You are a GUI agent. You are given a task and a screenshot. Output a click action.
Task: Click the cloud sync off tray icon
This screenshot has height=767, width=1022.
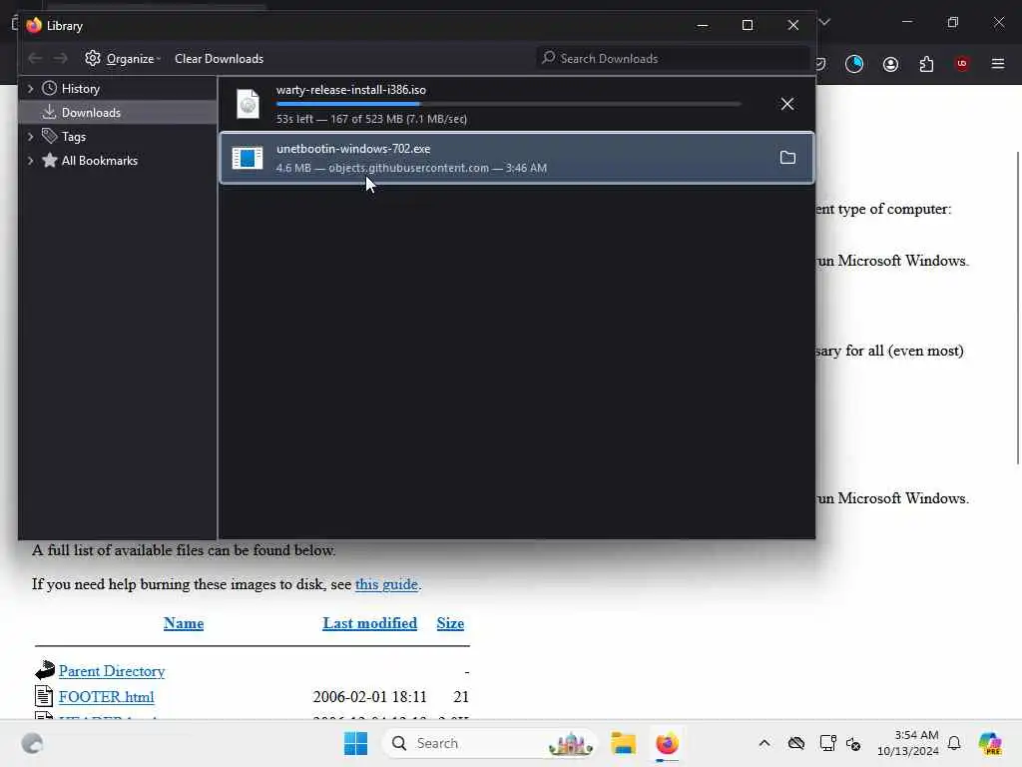pos(795,743)
